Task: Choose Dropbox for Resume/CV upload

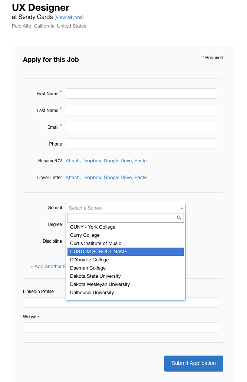Action: tap(91, 161)
